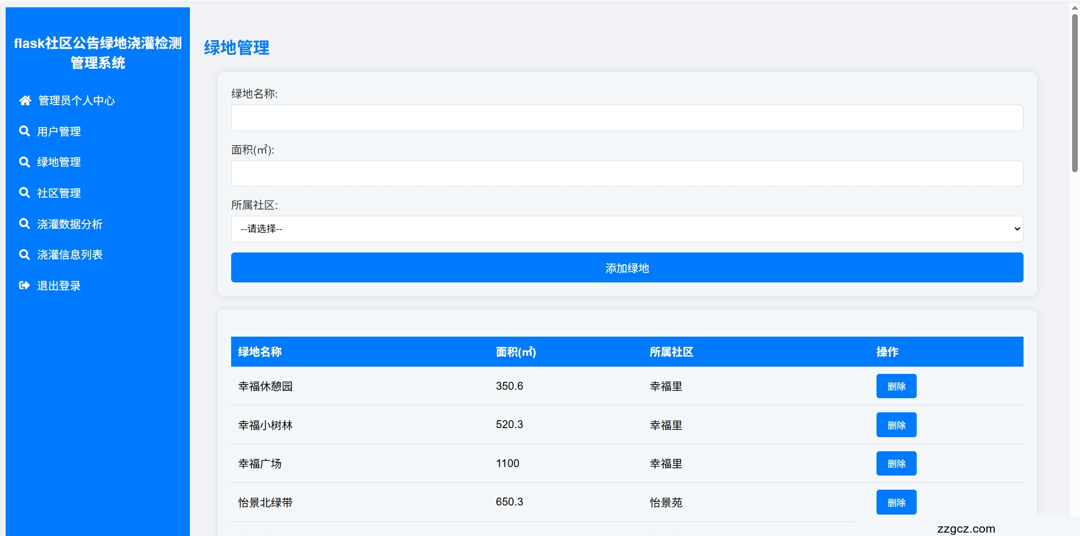Click the search icon next to 用户管理
The height and width of the screenshot is (536, 1080).
[x=24, y=131]
